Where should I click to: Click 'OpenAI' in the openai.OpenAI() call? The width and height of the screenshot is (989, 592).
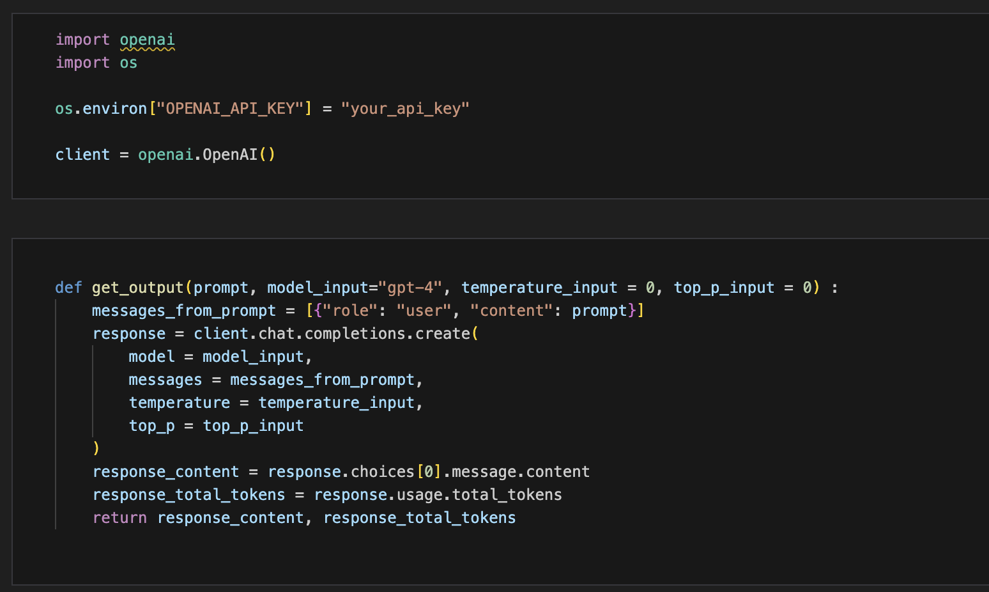[230, 155]
